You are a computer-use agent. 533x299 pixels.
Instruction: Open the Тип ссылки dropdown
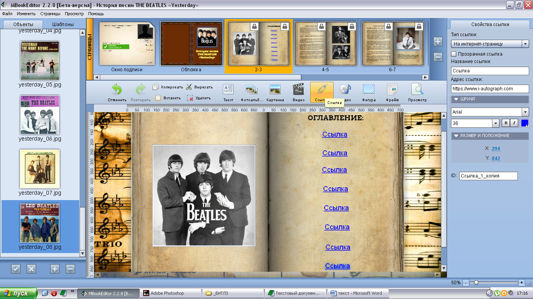pyautogui.click(x=525, y=44)
